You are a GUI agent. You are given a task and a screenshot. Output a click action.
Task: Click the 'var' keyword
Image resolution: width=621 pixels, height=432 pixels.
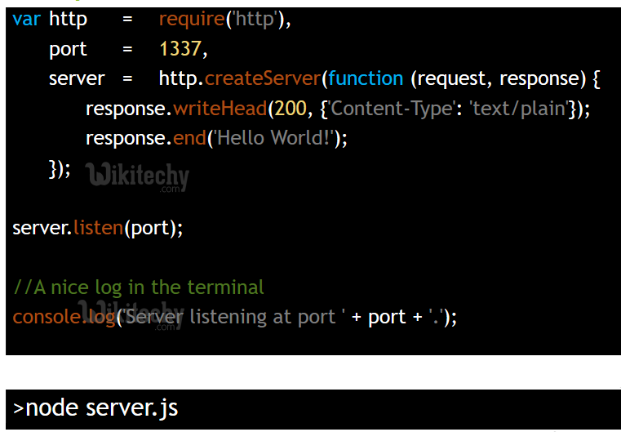click(26, 19)
